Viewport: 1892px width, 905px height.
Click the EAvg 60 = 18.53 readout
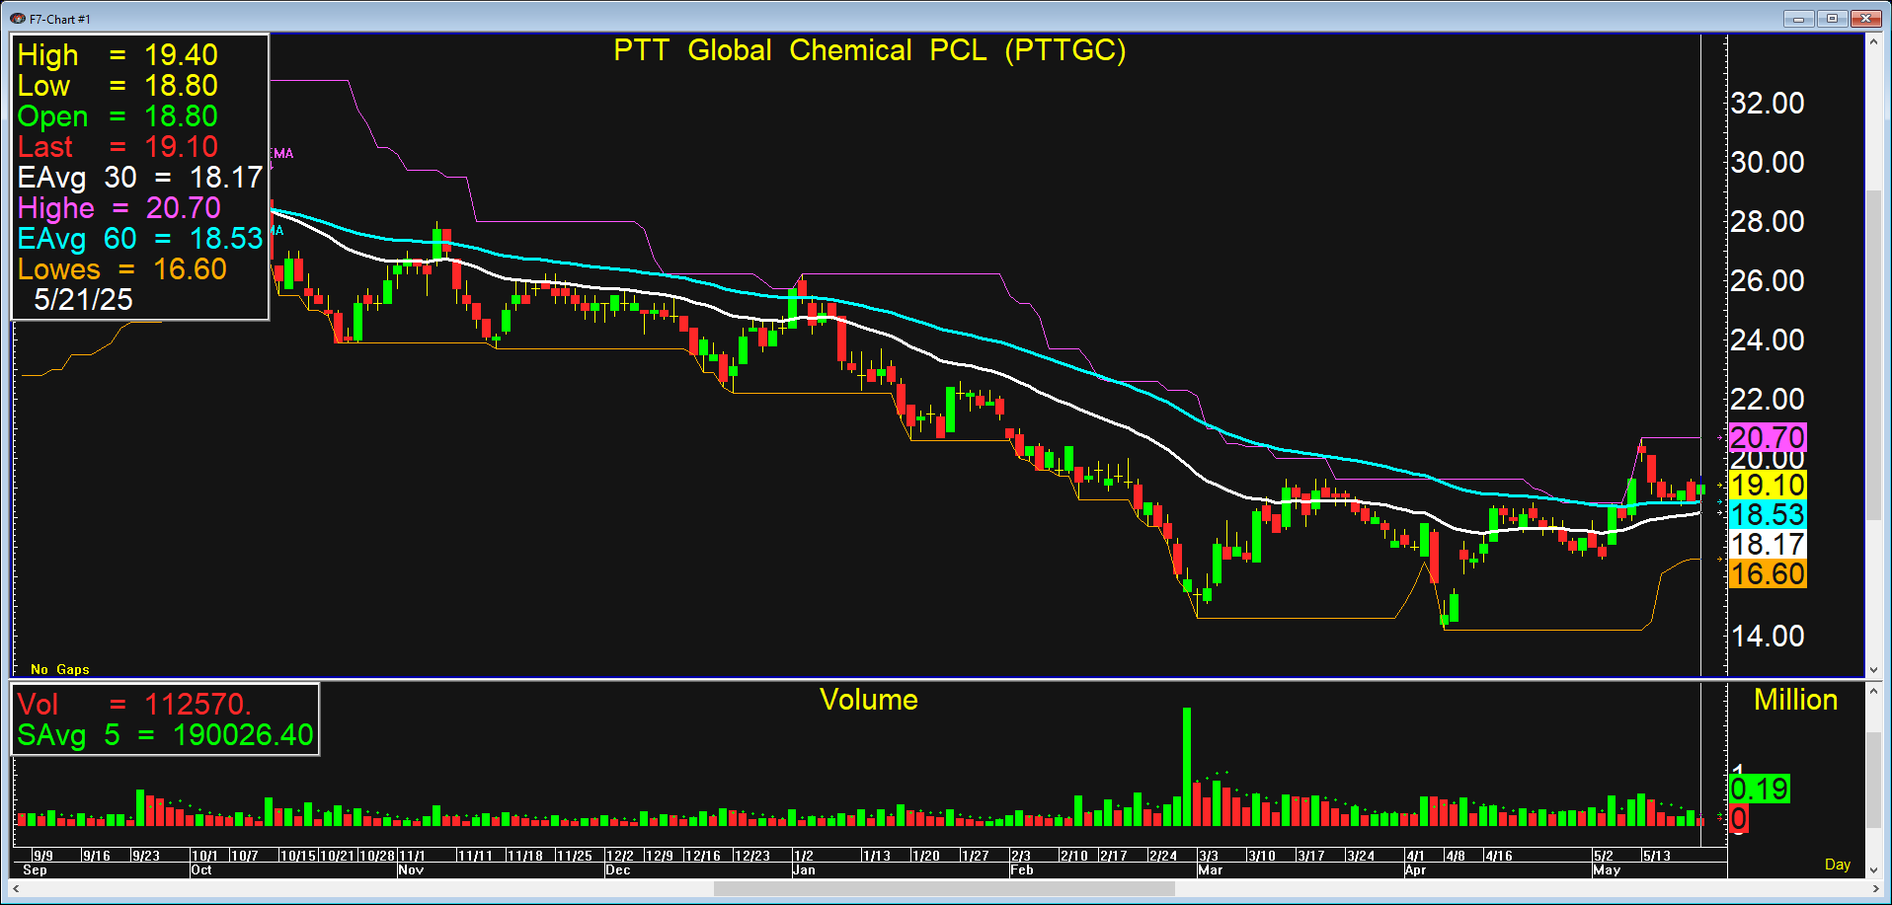(140, 239)
